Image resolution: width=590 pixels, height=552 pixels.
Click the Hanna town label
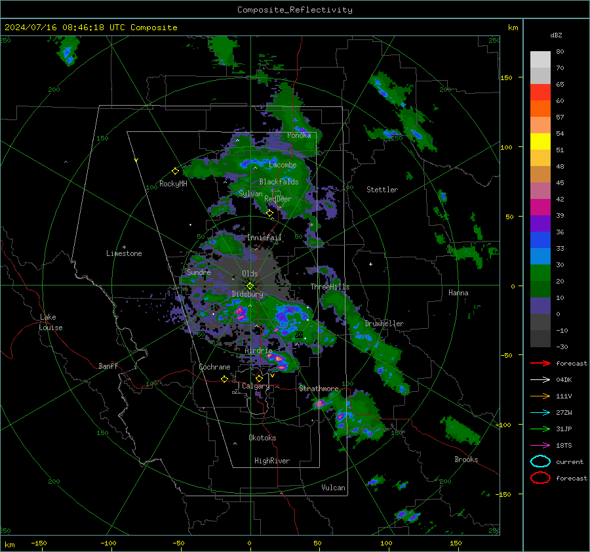pos(458,293)
